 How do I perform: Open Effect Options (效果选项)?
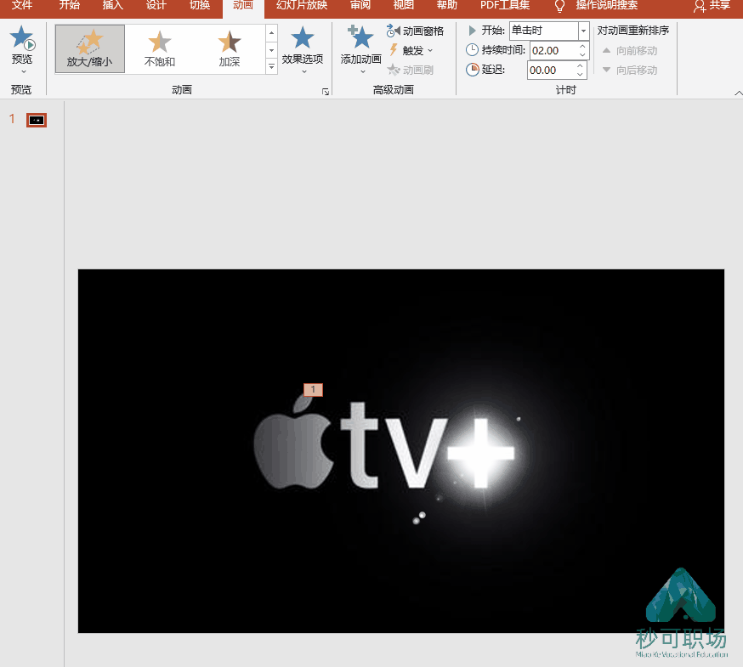pyautogui.click(x=303, y=49)
